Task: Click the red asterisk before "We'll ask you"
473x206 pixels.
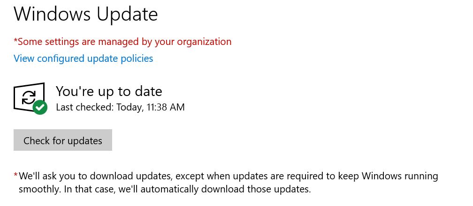Action: [15, 176]
